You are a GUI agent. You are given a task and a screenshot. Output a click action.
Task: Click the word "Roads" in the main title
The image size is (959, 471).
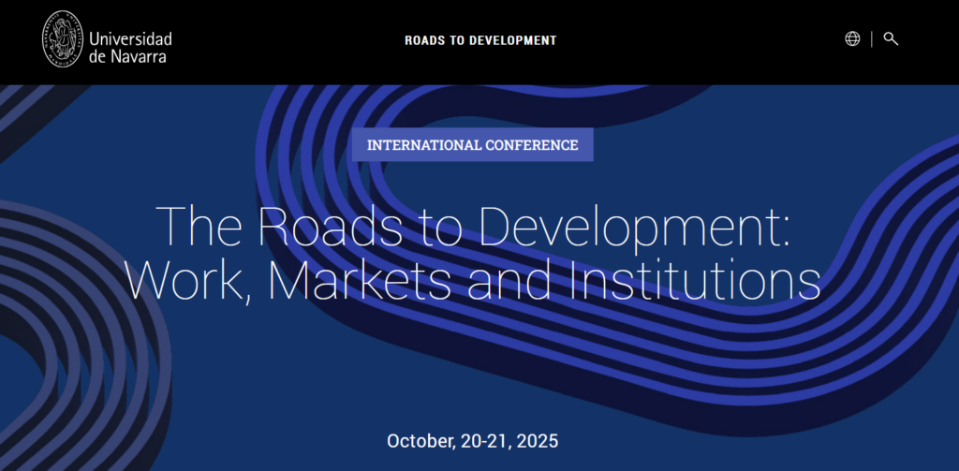[x=303, y=226]
